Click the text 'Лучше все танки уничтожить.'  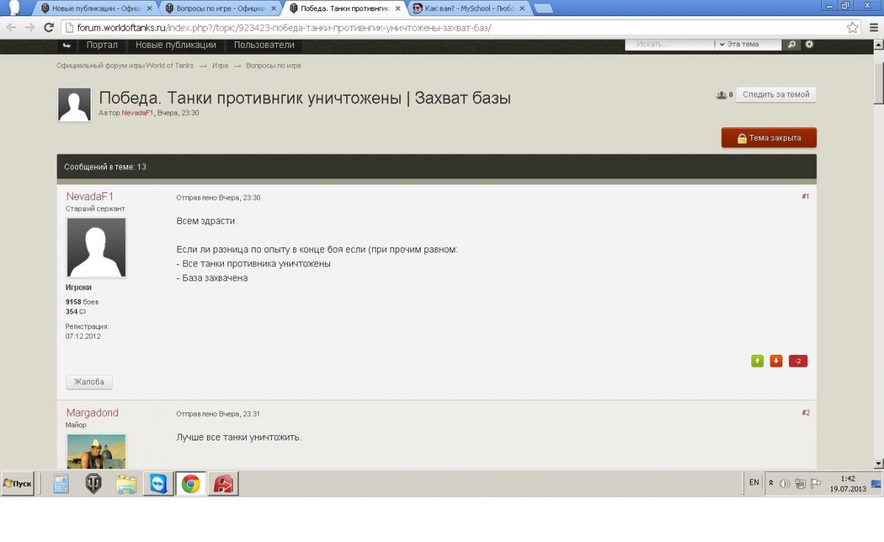(x=239, y=437)
